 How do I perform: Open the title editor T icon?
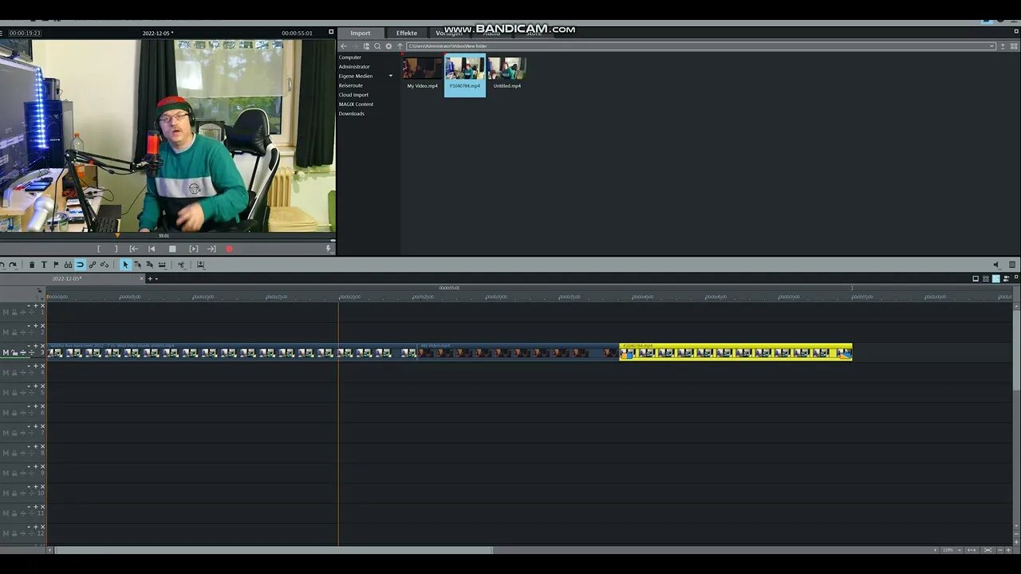coord(44,265)
